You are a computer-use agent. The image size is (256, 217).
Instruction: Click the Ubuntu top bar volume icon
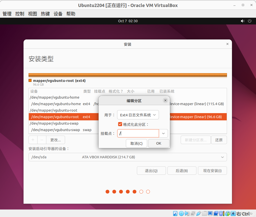(243, 21)
